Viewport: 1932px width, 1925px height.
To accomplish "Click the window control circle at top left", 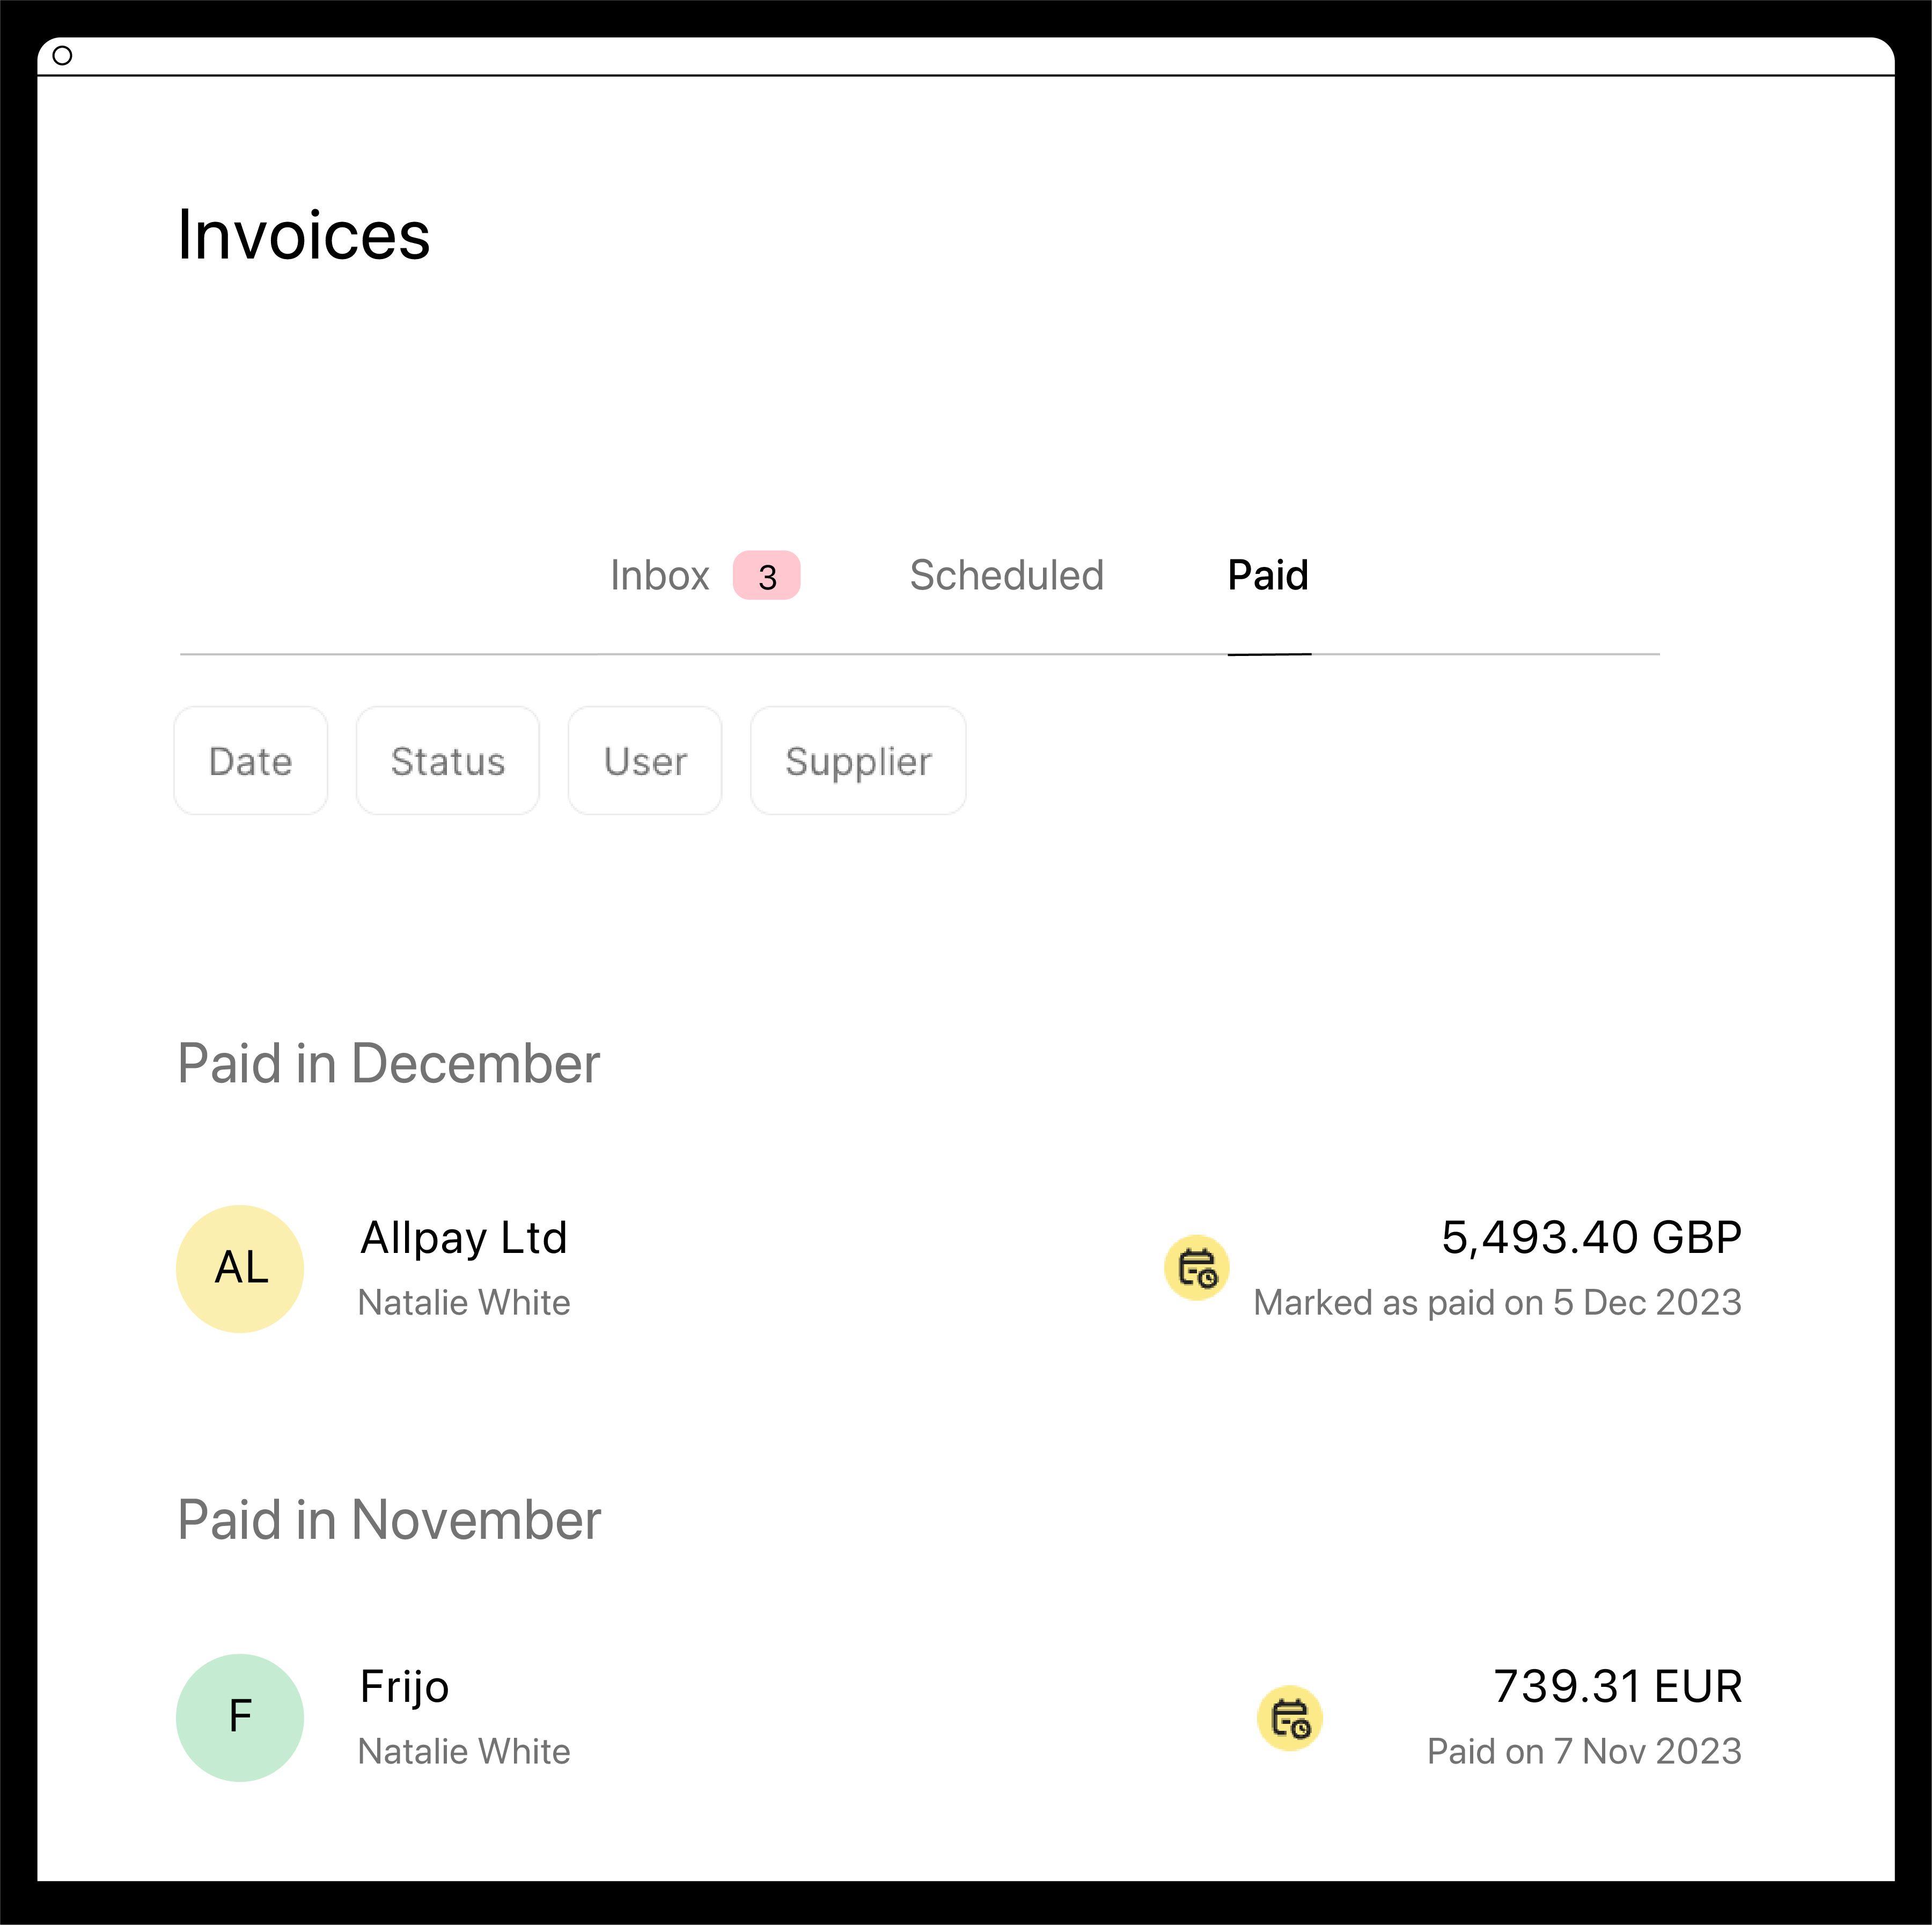I will coord(64,56).
